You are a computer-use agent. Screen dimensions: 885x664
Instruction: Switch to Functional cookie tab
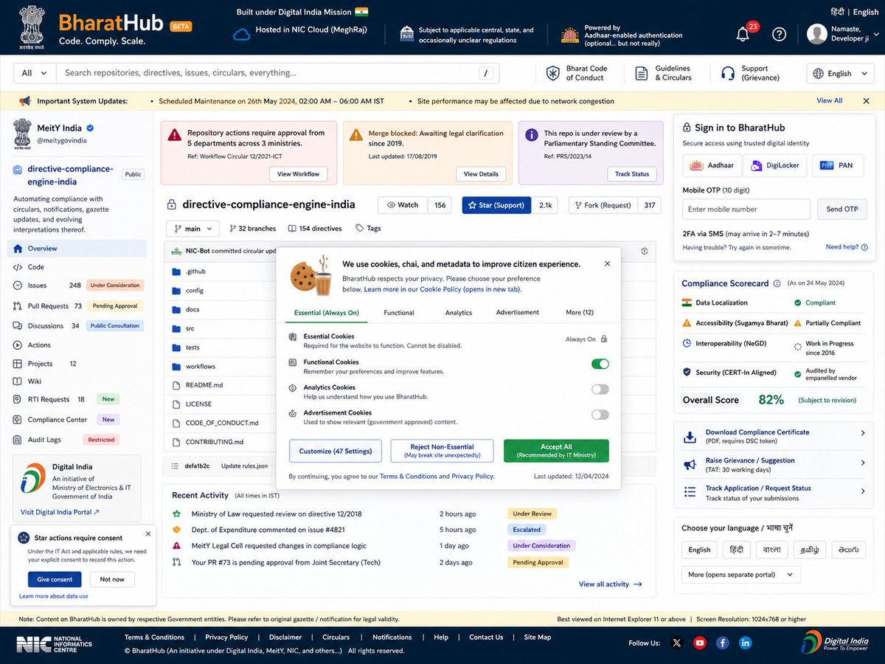point(399,313)
